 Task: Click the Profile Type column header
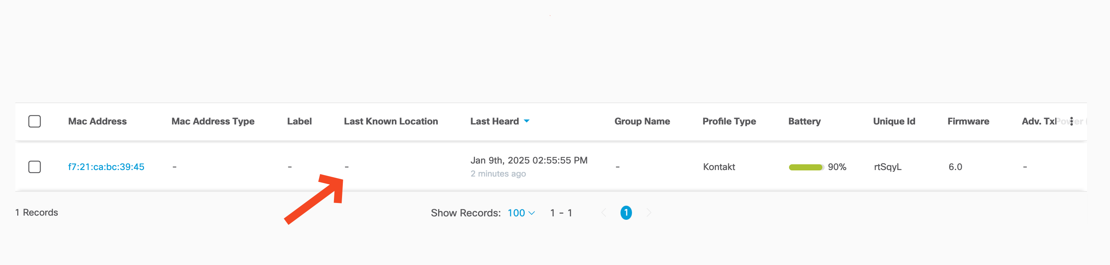(729, 121)
